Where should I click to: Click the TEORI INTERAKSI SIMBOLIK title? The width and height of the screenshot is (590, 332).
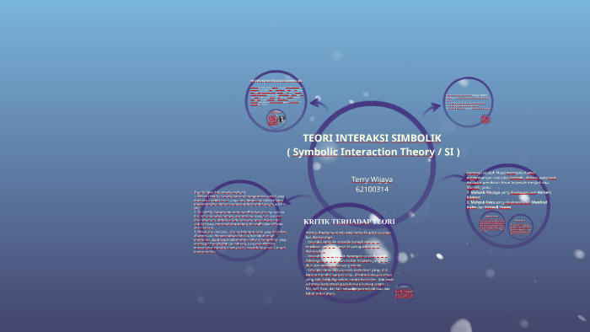click(x=372, y=138)
